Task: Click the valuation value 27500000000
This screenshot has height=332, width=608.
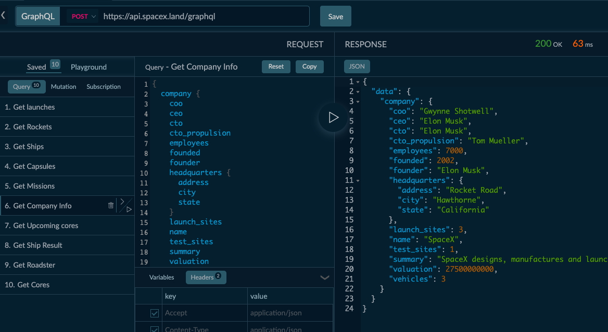Action: click(470, 269)
